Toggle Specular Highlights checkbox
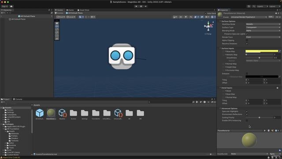Screen dimensions: 282x159 point(247,111)
